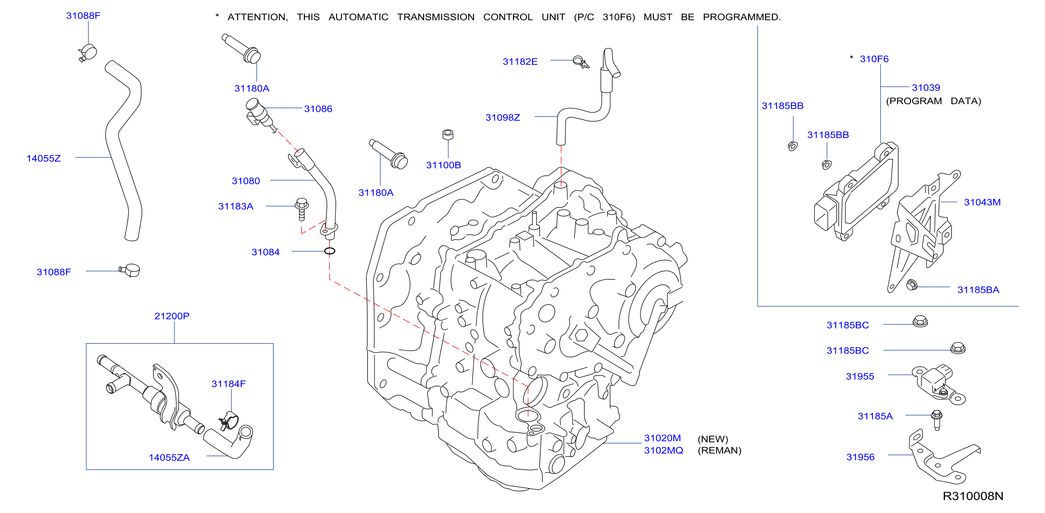Select the 31955 sensor drawing
Image resolution: width=1045 pixels, height=513 pixels.
pyautogui.click(x=939, y=384)
